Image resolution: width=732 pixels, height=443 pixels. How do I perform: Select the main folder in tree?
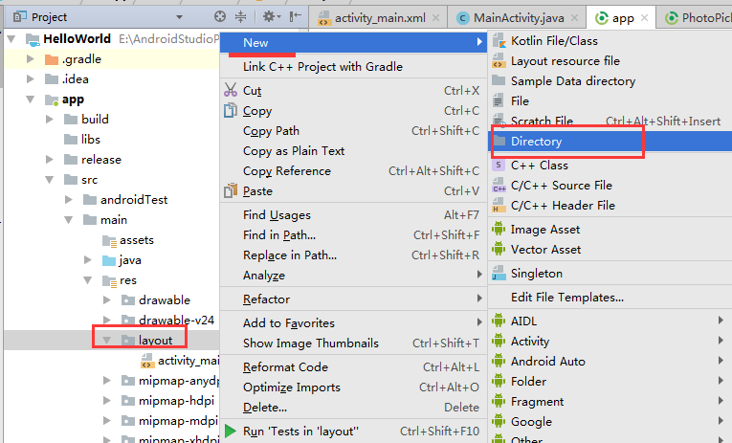tap(114, 219)
